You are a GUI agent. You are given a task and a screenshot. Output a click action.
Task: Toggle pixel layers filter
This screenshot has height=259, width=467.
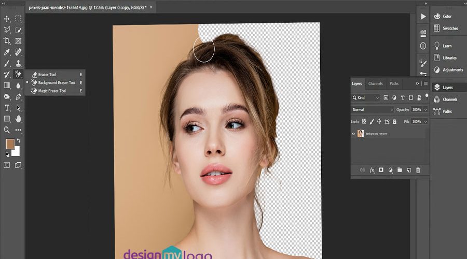pyautogui.click(x=386, y=97)
